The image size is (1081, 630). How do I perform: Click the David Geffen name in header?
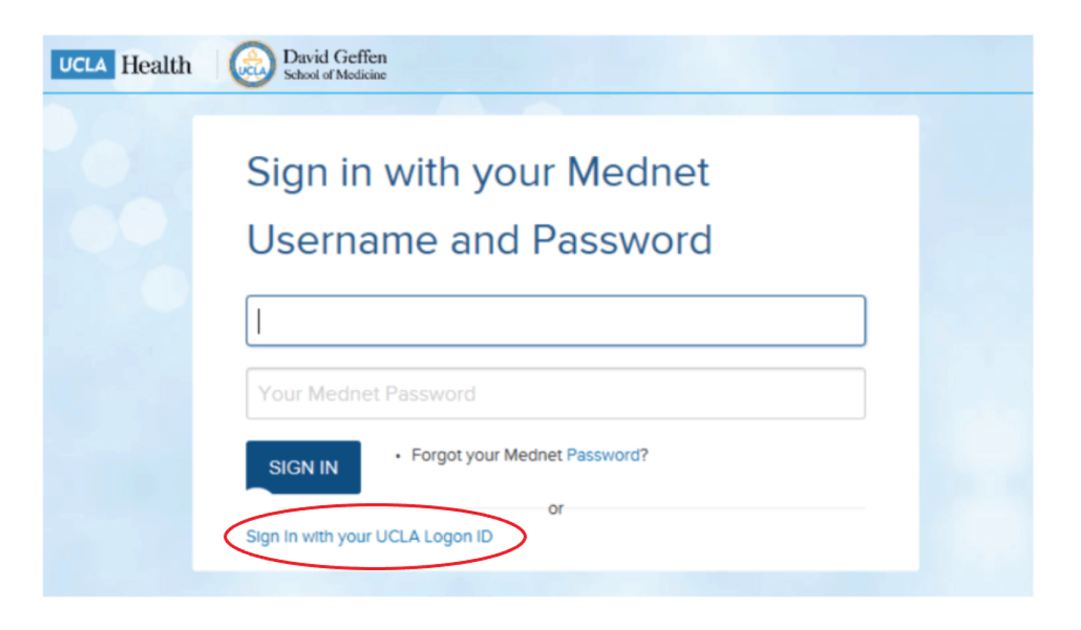click(334, 57)
